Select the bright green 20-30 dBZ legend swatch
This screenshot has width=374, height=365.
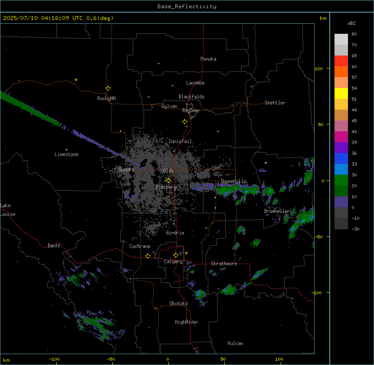click(x=341, y=180)
